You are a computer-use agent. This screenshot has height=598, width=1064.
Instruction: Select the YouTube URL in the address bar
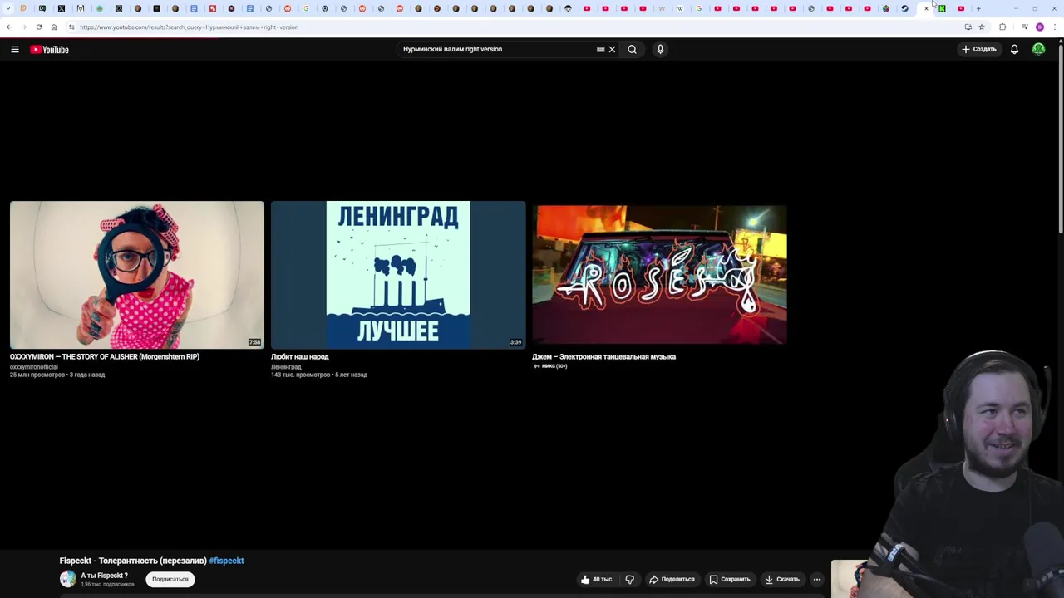pyautogui.click(x=189, y=27)
